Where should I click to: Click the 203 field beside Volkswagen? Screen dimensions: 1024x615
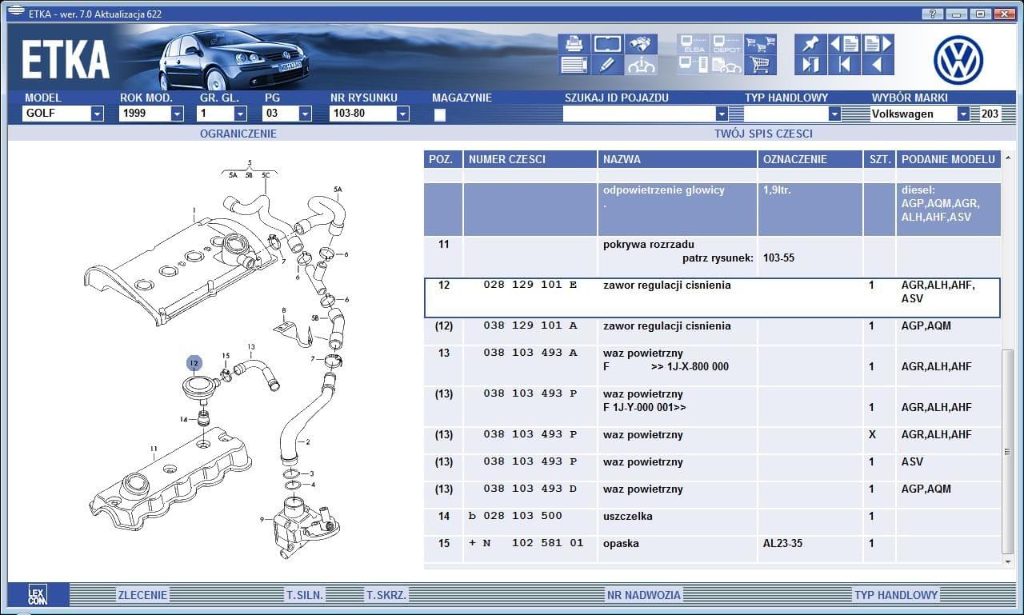coord(990,114)
